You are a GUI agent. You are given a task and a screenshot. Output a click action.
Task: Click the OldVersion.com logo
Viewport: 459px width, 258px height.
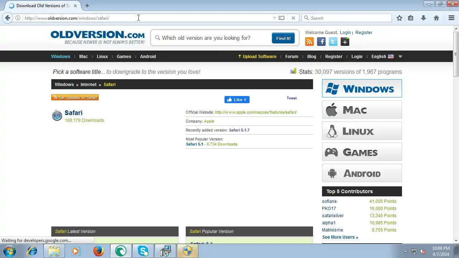[x=98, y=37]
